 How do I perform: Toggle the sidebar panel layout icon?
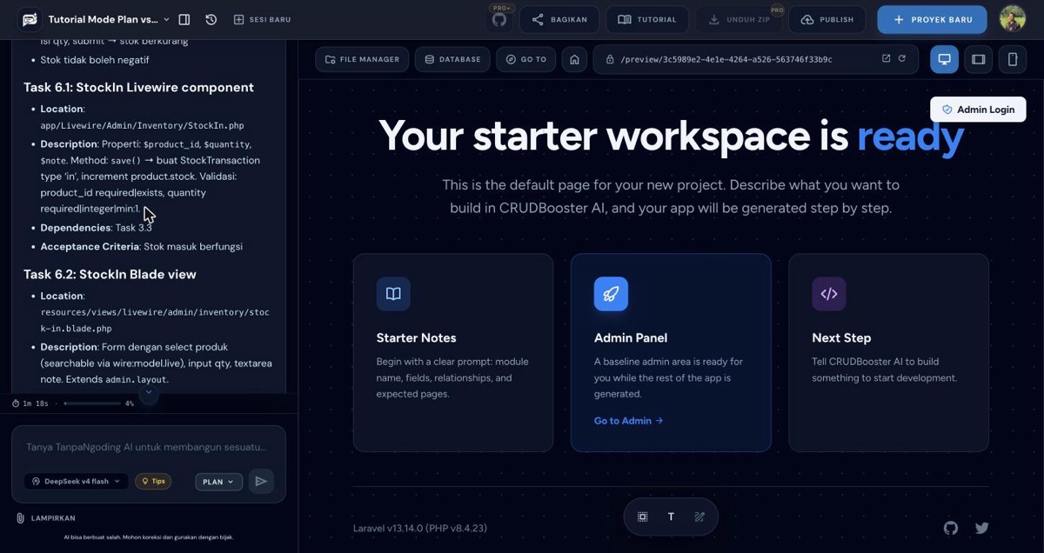184,19
